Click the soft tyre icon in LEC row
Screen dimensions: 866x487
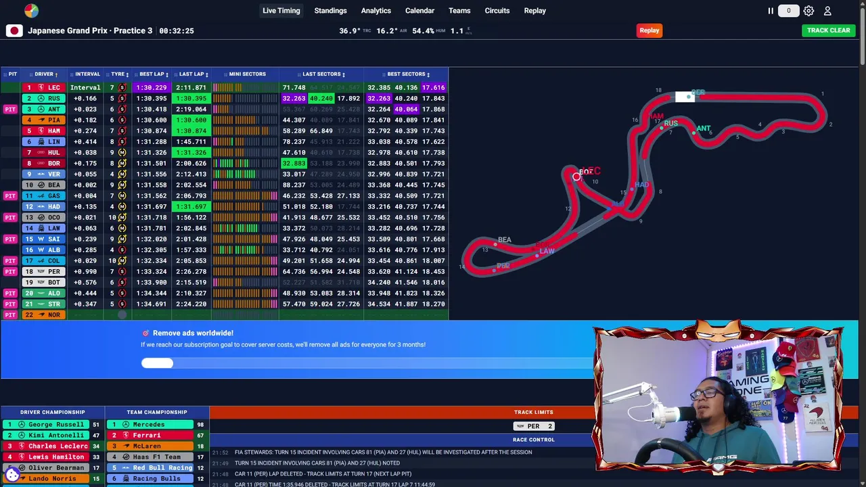(122, 88)
